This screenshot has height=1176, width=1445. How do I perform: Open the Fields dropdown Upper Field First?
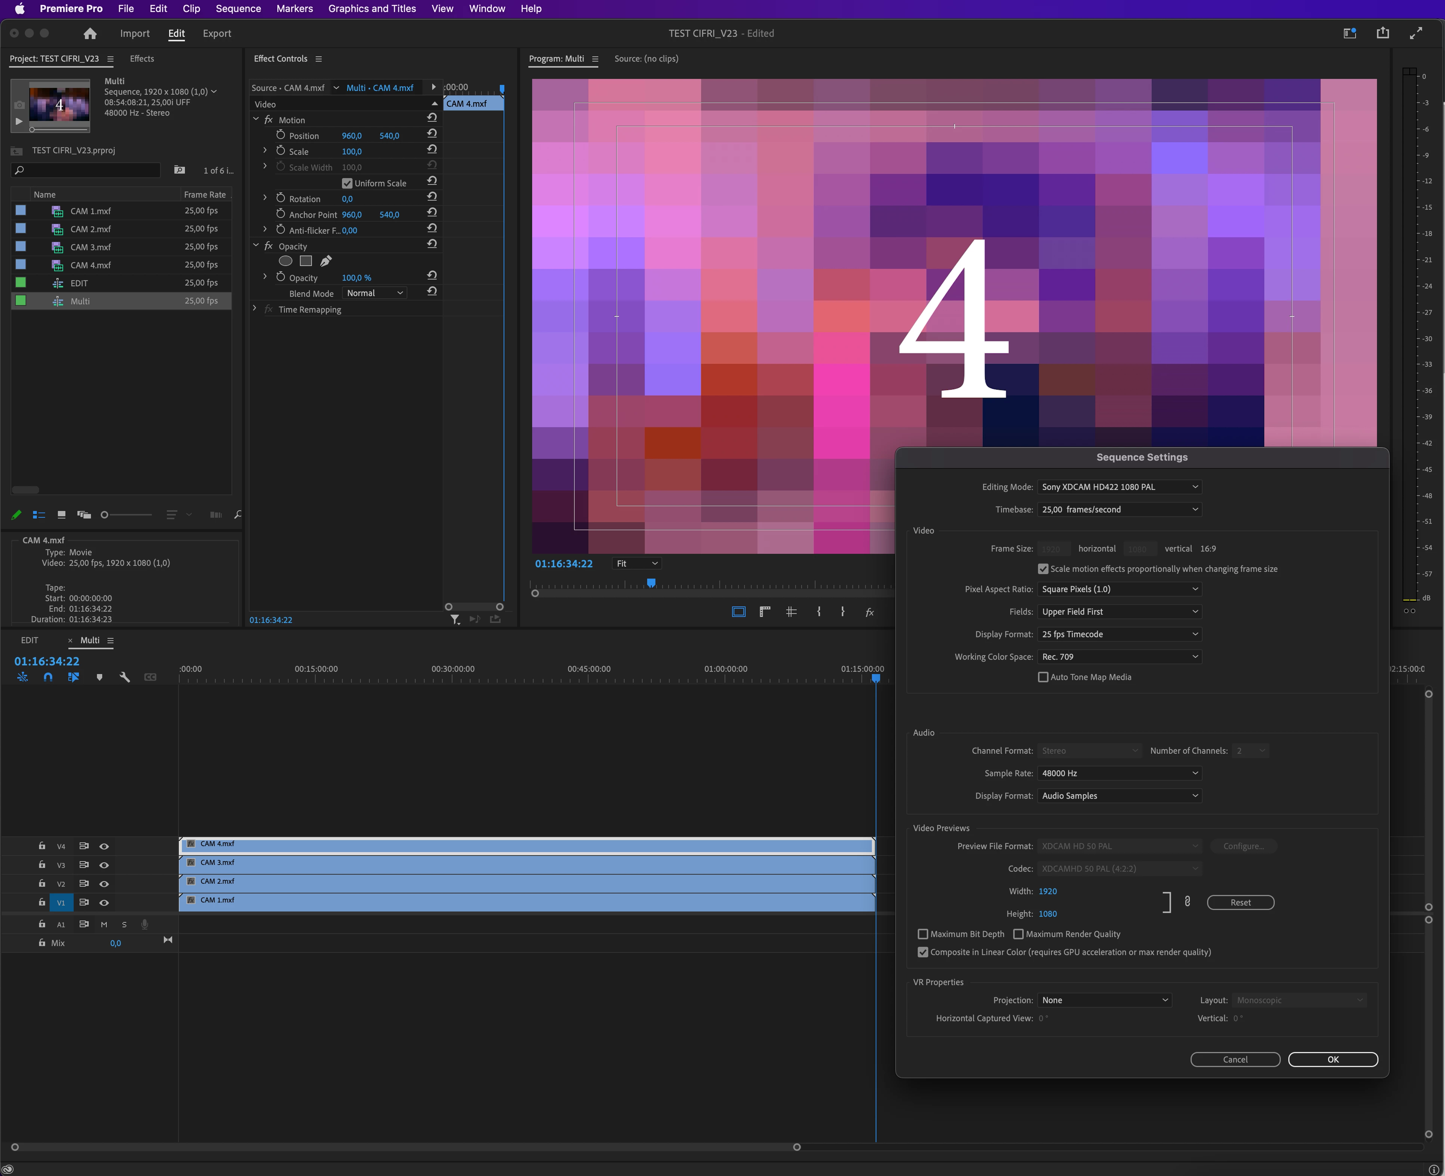click(x=1119, y=612)
